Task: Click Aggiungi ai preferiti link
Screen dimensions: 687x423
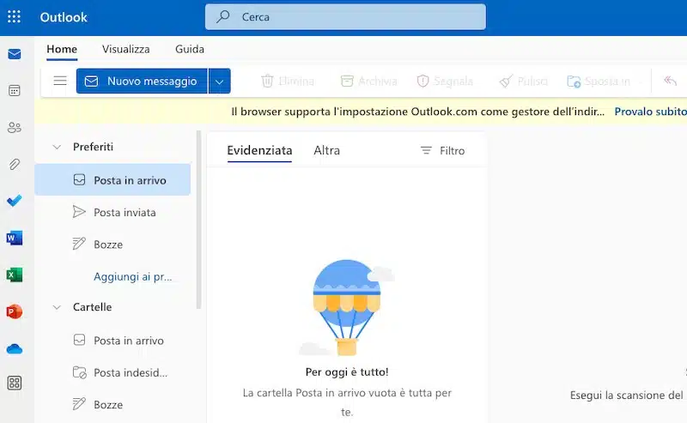Action: (133, 277)
